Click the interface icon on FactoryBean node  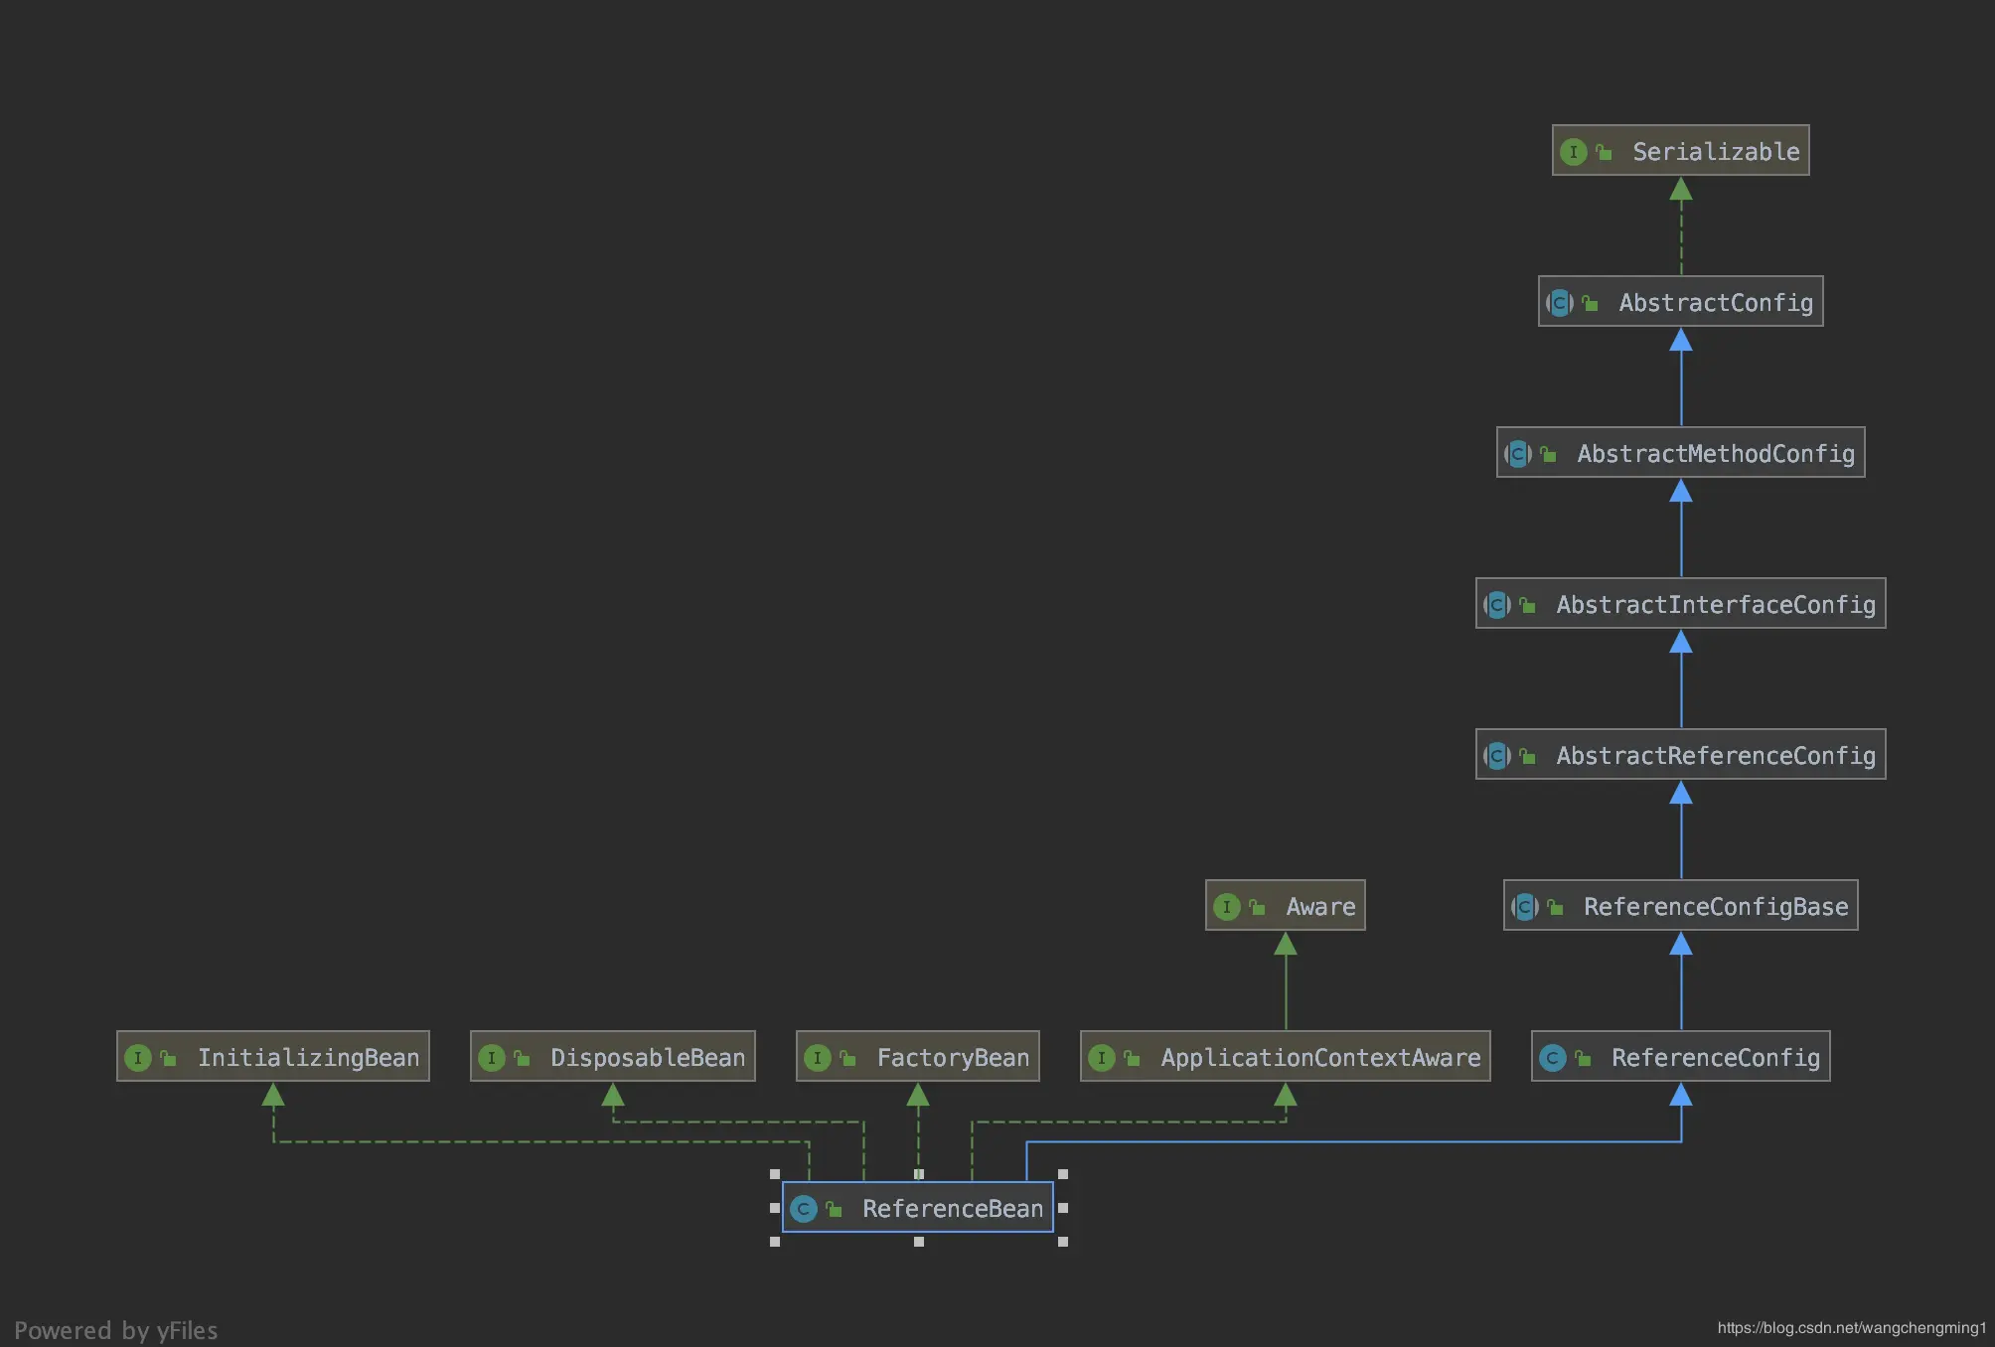click(817, 1058)
